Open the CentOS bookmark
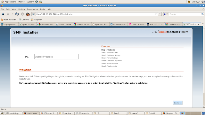The width and height of the screenshot is (205, 115). [x=24, y=19]
